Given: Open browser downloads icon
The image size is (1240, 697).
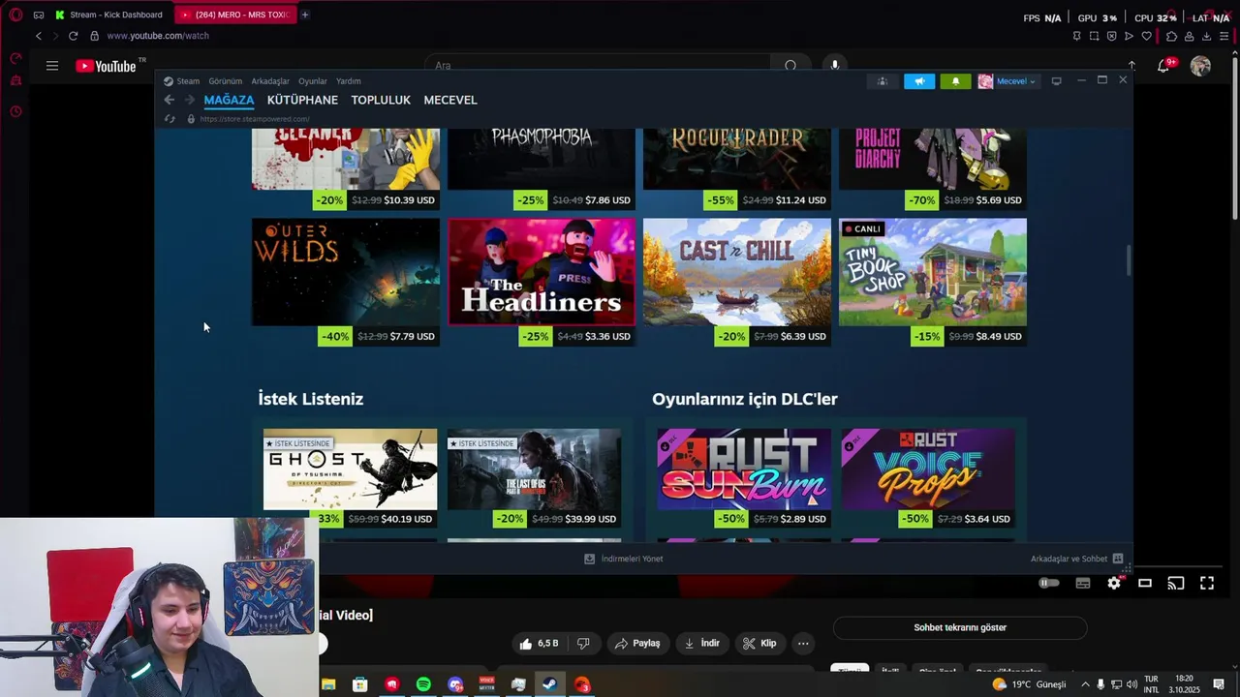Looking at the screenshot, I should pyautogui.click(x=1207, y=36).
